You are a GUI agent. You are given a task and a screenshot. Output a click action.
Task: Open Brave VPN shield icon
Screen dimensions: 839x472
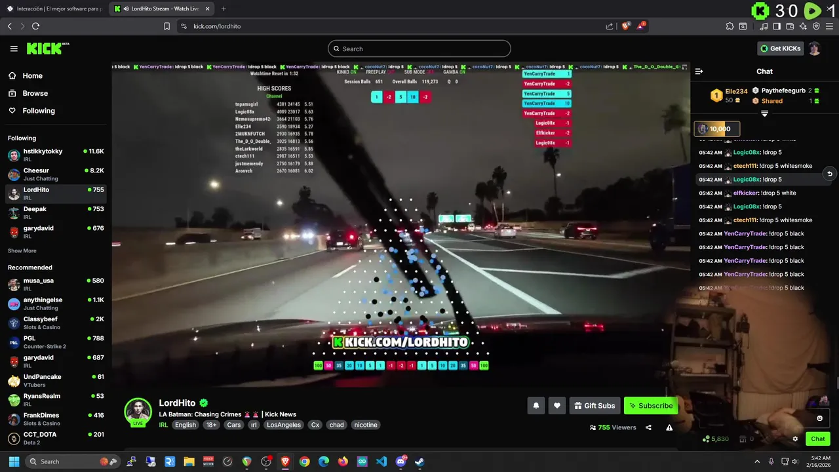(816, 26)
